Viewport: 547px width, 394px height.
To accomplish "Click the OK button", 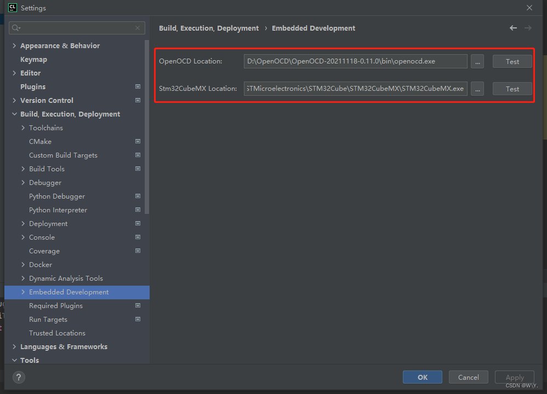I will coord(422,377).
